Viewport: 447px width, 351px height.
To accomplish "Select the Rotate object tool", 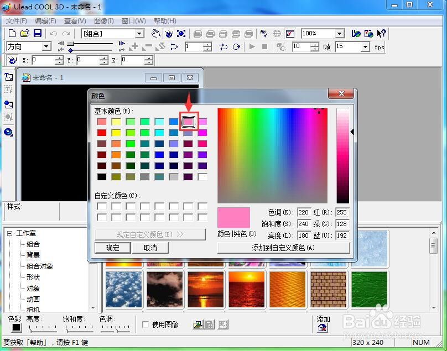I will (169, 33).
